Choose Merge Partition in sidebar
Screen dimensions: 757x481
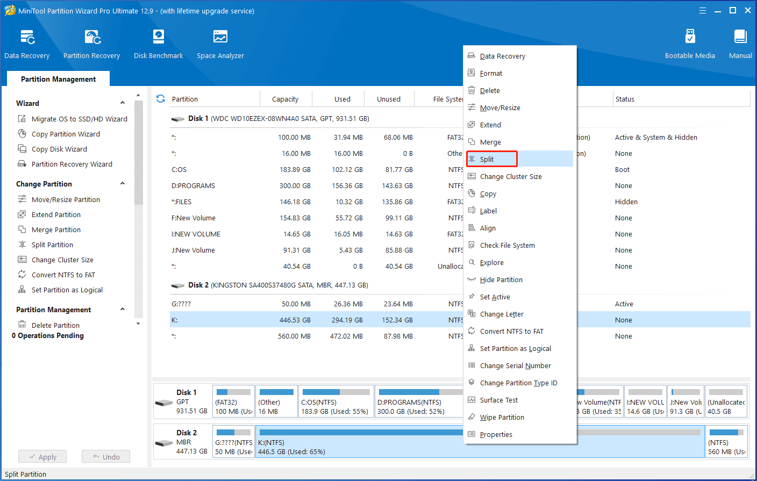[x=49, y=229]
